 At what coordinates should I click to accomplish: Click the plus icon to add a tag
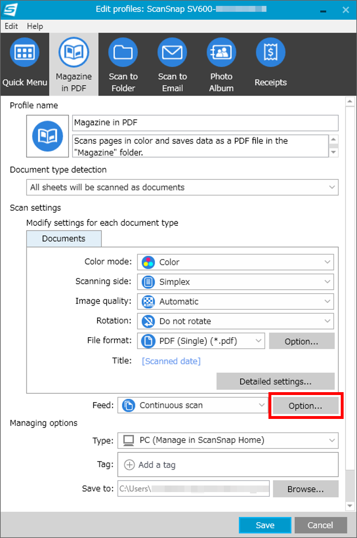click(129, 464)
